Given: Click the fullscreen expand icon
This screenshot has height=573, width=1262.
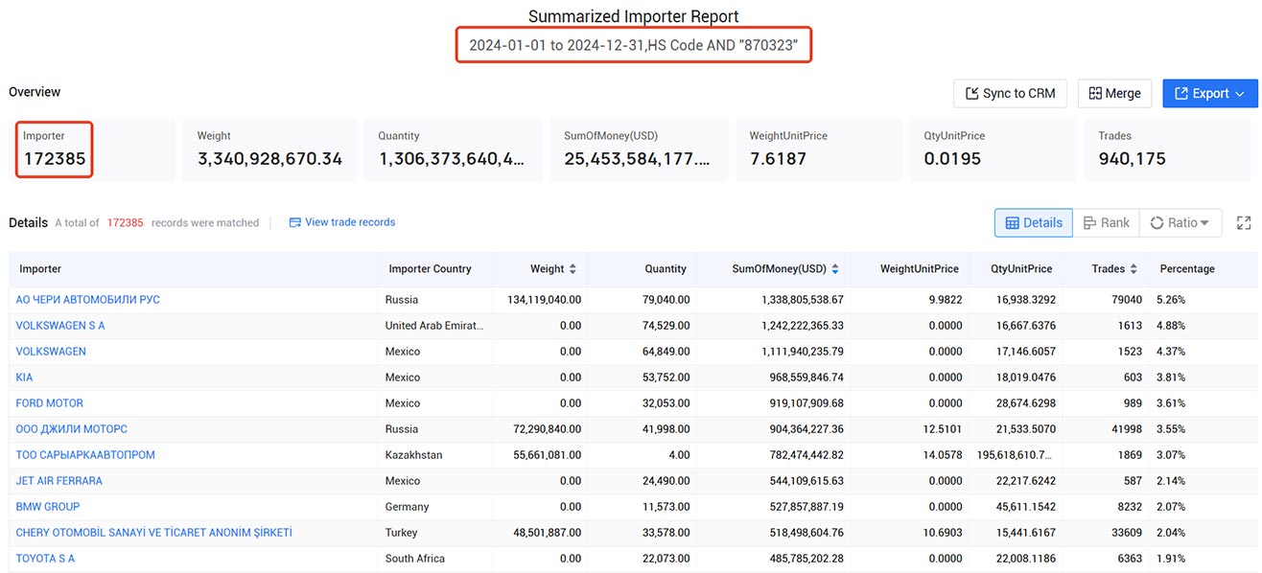Looking at the screenshot, I should click(1244, 222).
